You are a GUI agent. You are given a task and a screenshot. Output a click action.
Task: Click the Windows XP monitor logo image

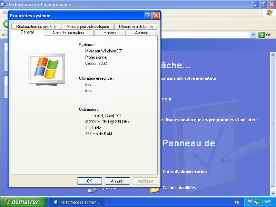47,70
